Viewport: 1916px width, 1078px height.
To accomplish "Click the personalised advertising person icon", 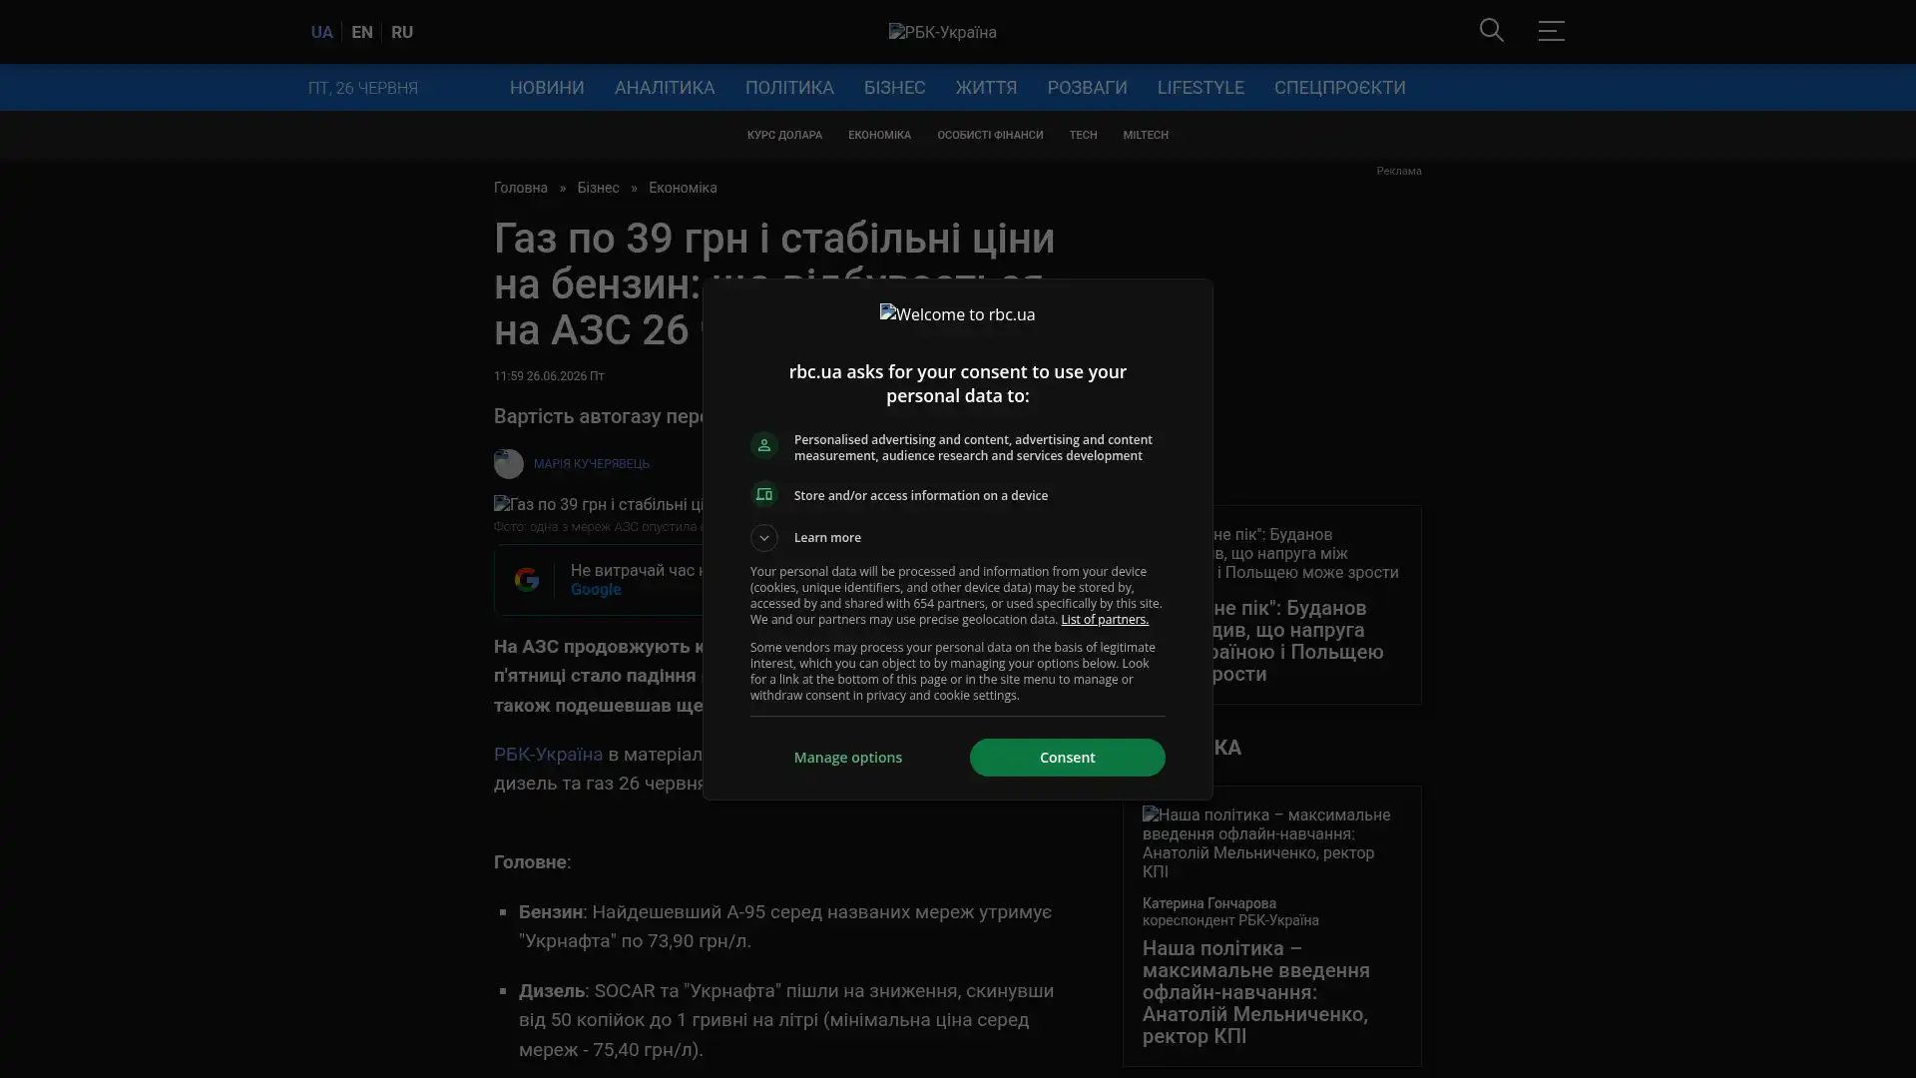I will (x=764, y=445).
